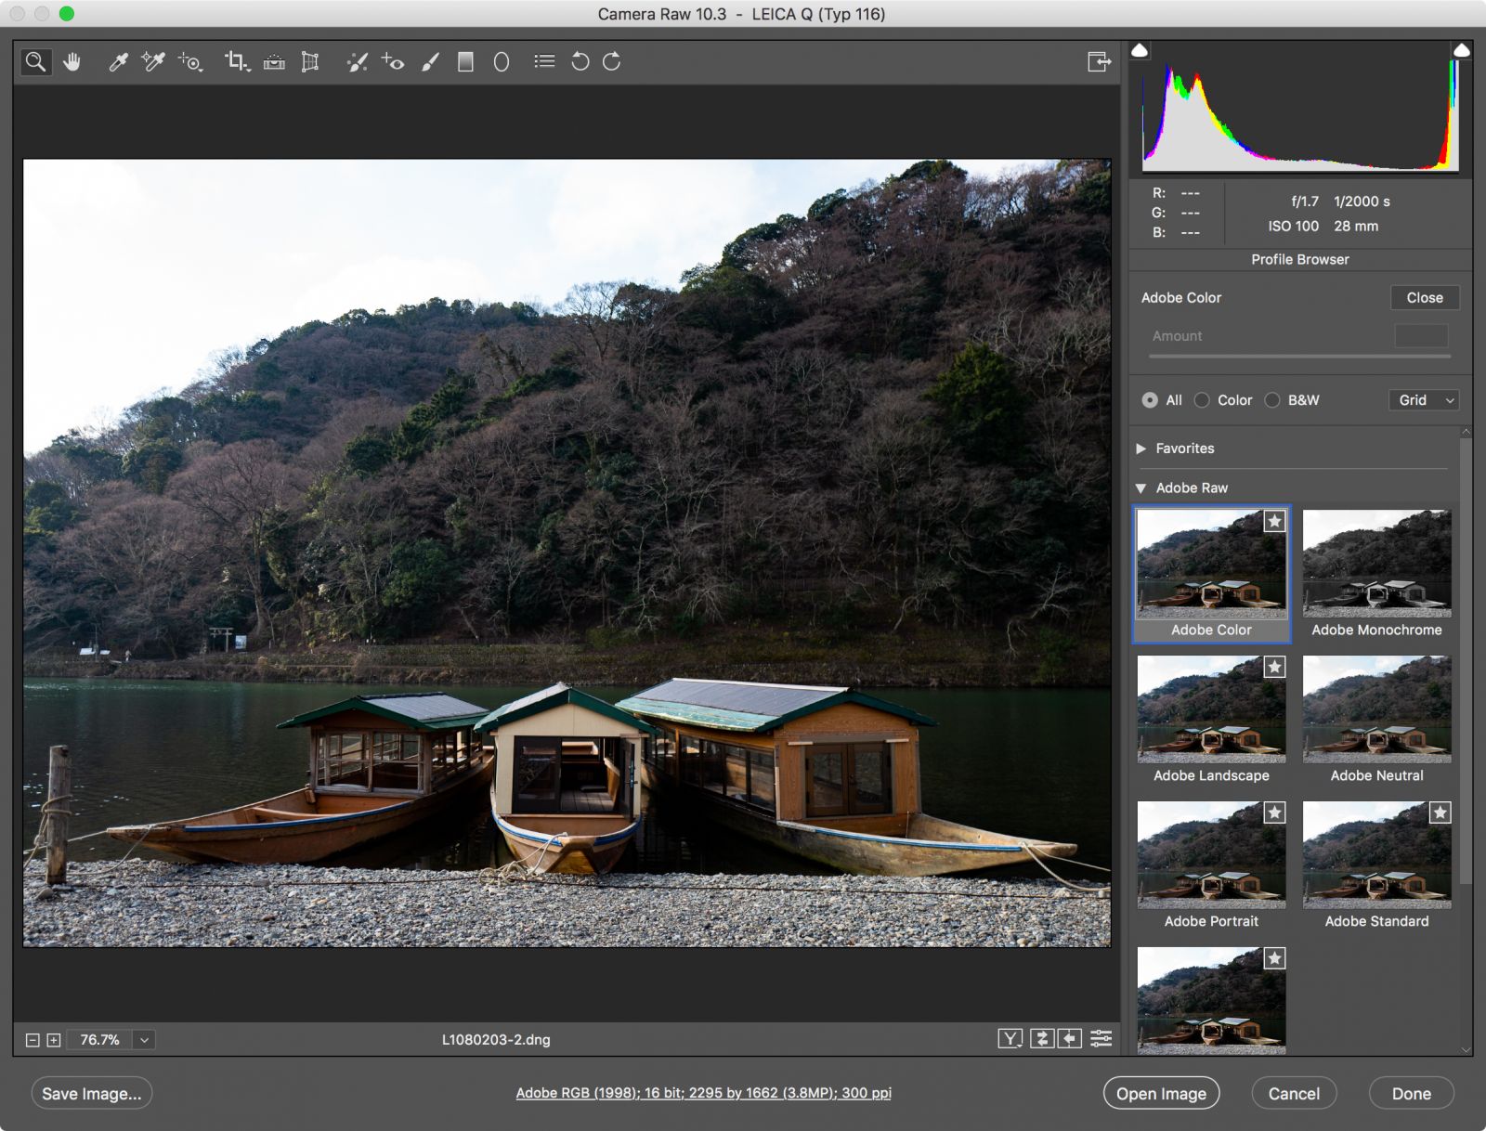Select the All profiles radio button
Image resolution: width=1486 pixels, height=1131 pixels.
pos(1150,400)
